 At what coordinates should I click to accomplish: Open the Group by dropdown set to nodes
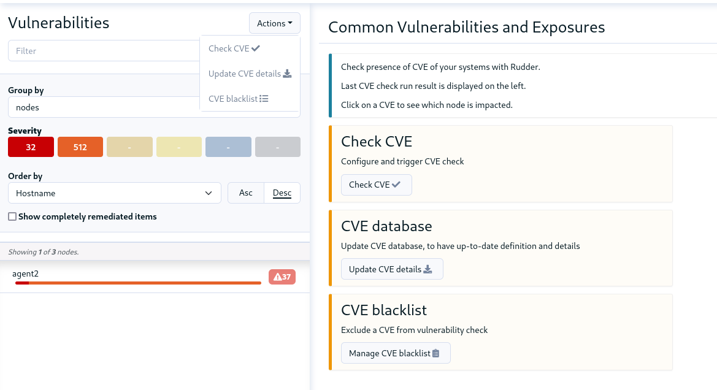[104, 107]
